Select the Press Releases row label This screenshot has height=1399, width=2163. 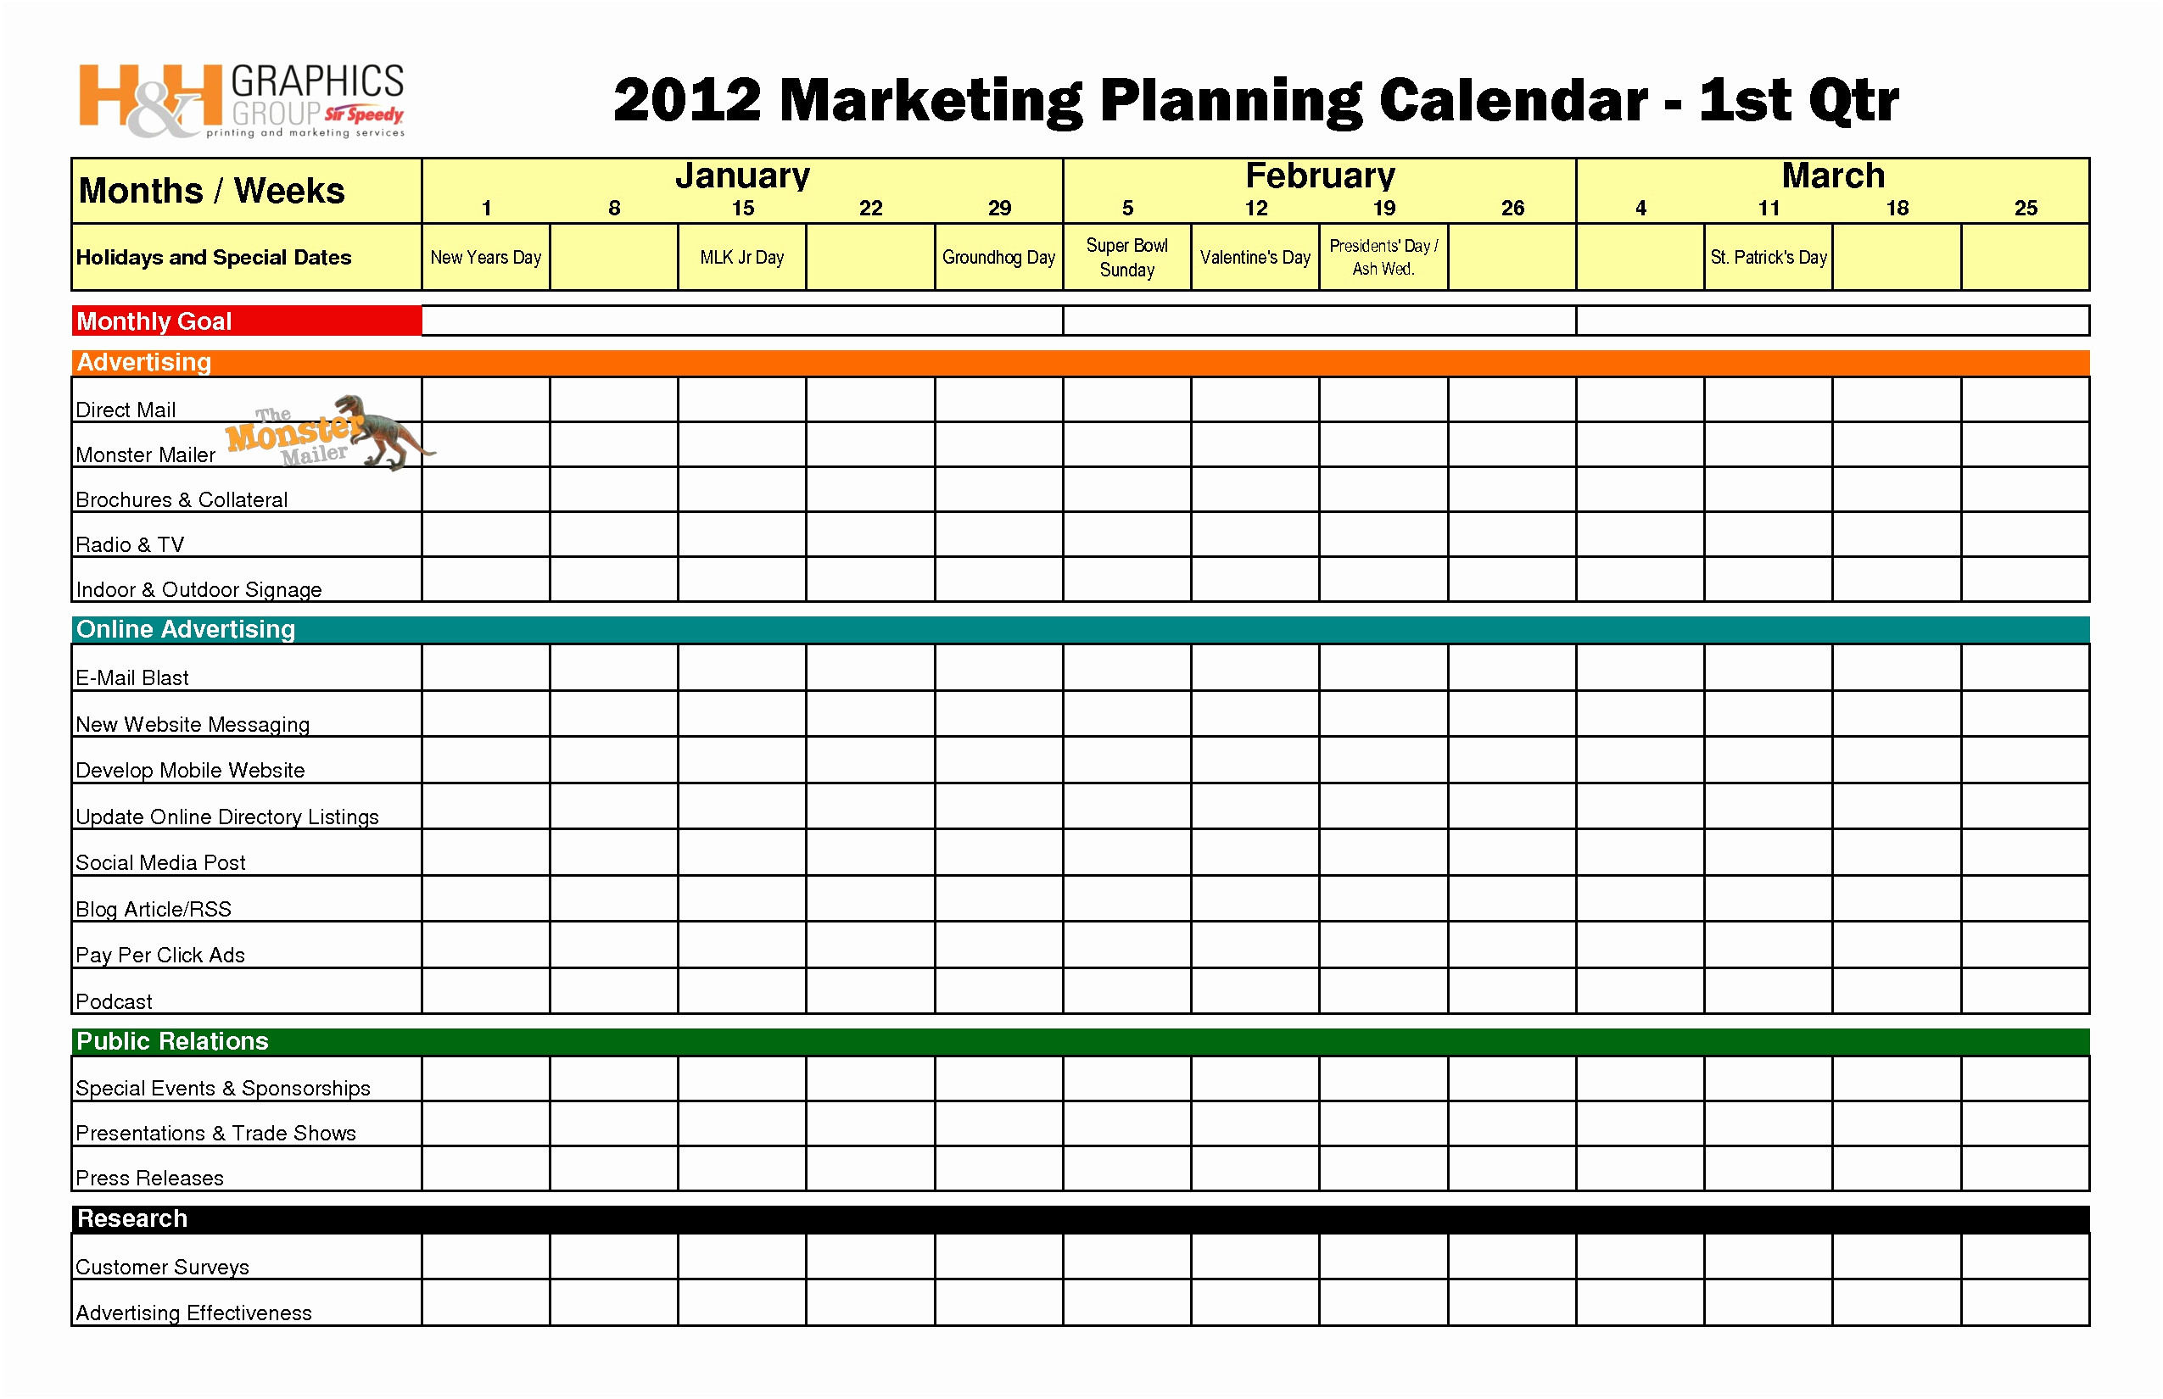(150, 1179)
